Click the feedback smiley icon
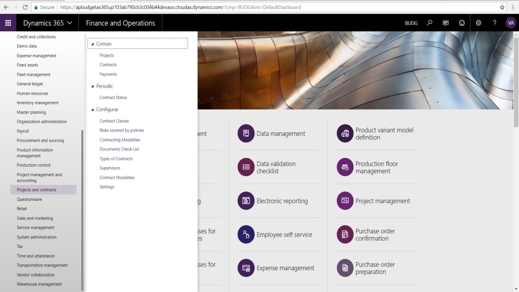Viewport: 519px width, 292px height. coord(462,23)
